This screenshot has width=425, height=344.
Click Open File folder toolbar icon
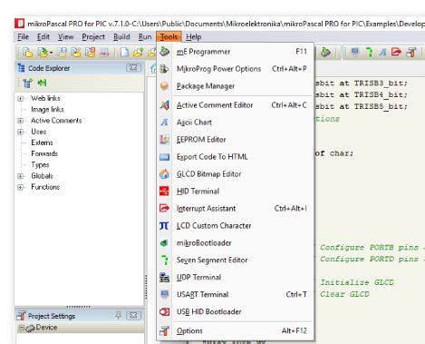coord(139,53)
